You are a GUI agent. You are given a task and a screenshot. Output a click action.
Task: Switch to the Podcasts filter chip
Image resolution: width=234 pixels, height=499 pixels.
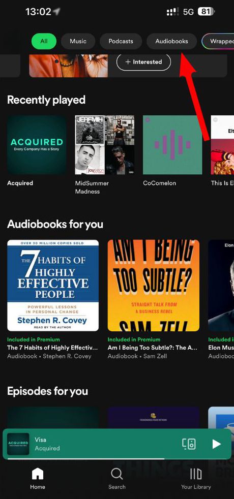(121, 41)
